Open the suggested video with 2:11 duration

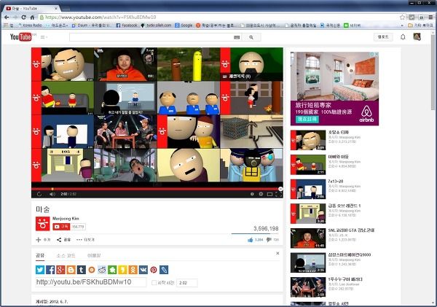coord(308,165)
